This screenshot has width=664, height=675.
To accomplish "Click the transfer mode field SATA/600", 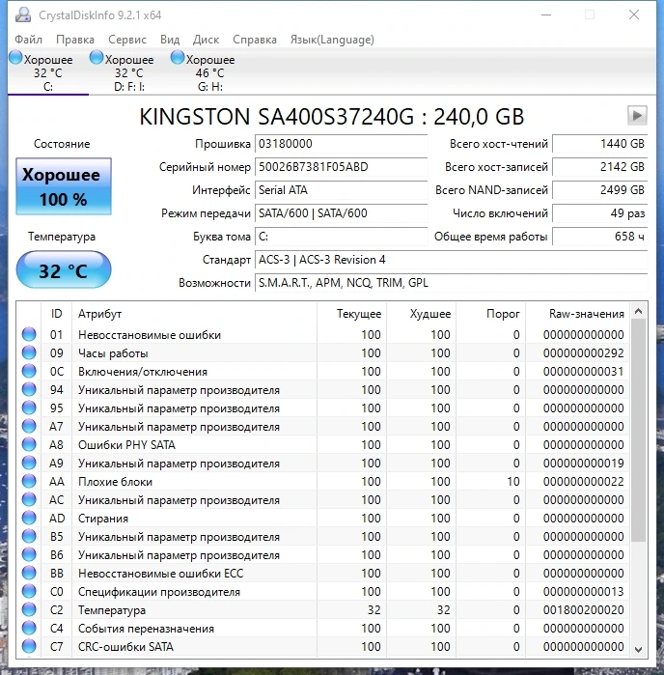I will [342, 213].
